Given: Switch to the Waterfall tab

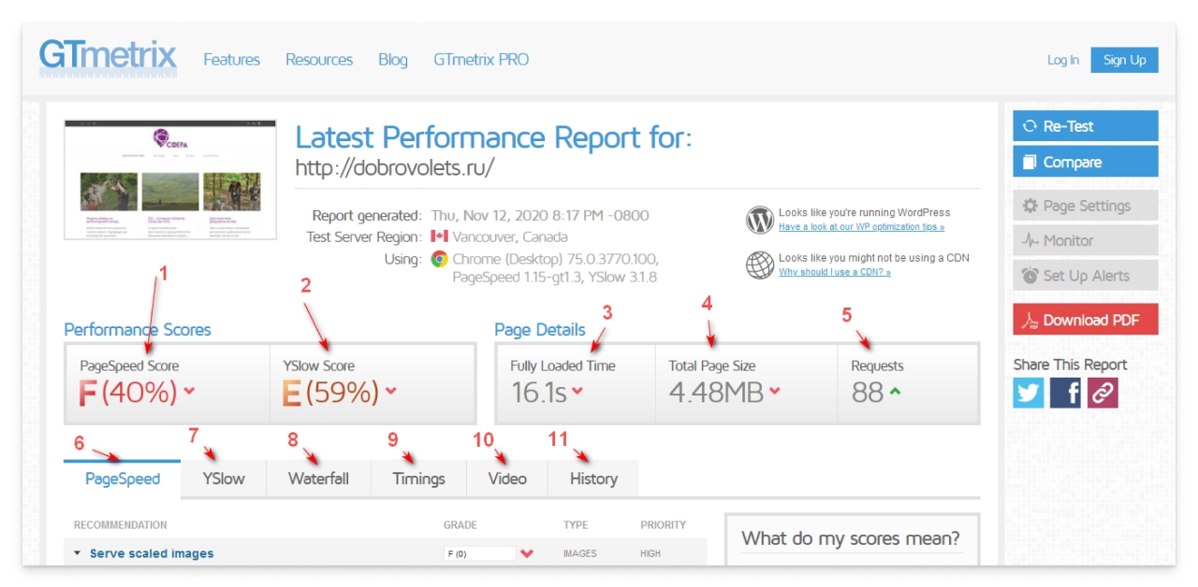Looking at the screenshot, I should click(x=318, y=479).
